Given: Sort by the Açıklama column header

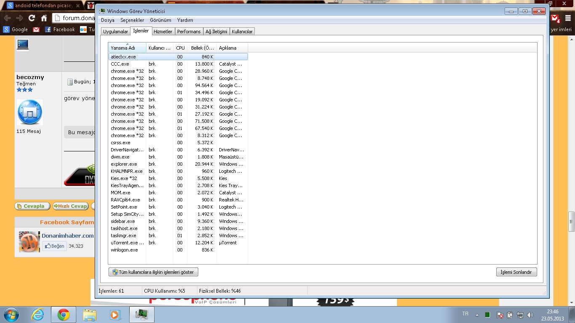Looking at the screenshot, I should (x=232, y=48).
